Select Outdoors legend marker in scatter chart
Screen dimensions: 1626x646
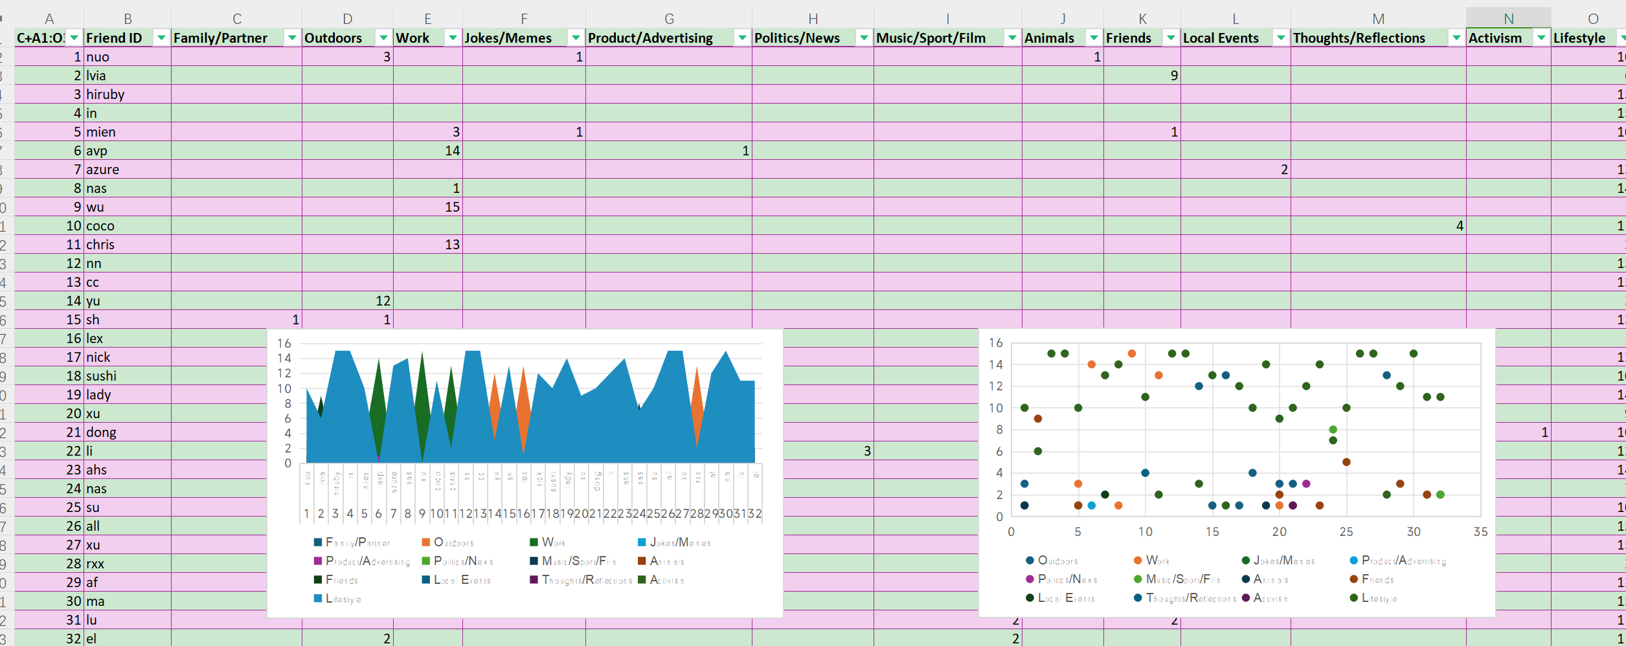(1030, 561)
